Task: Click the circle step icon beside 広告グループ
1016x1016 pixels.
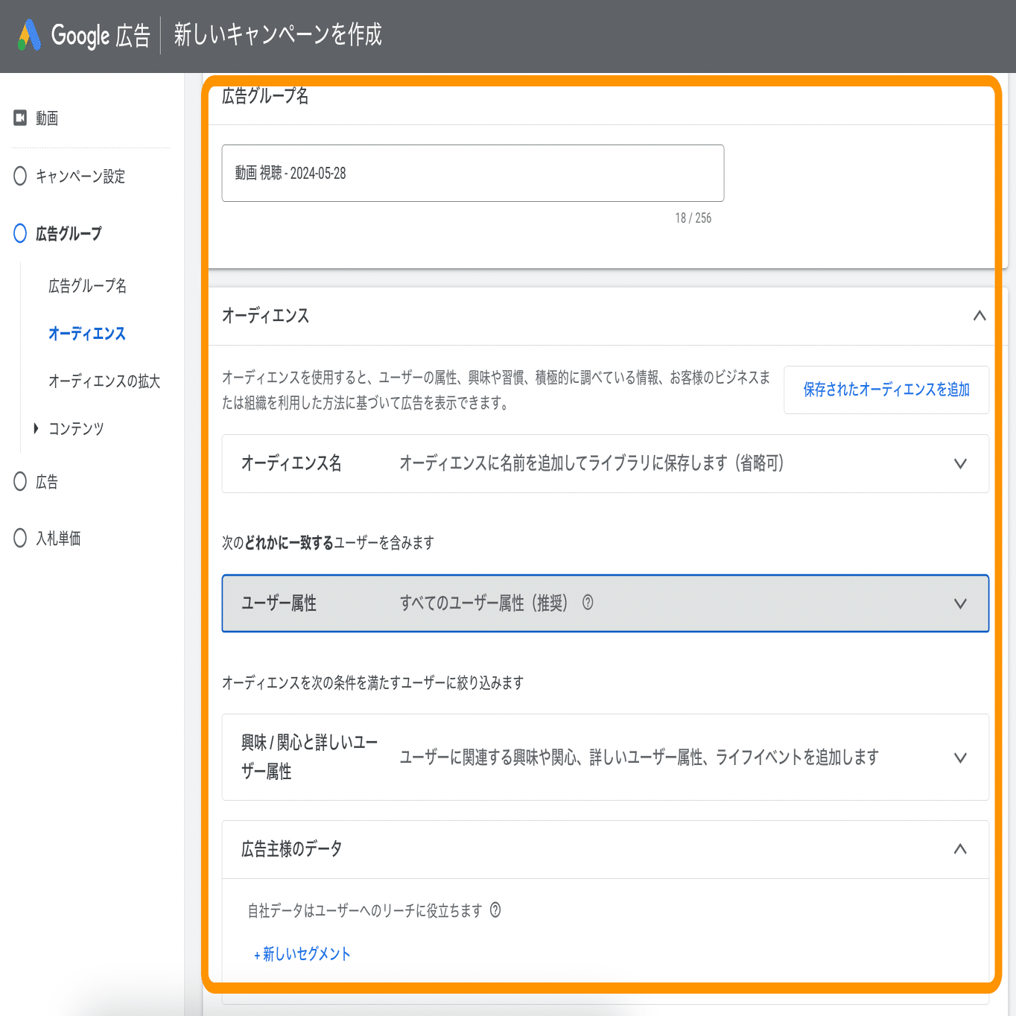Action: (x=20, y=233)
